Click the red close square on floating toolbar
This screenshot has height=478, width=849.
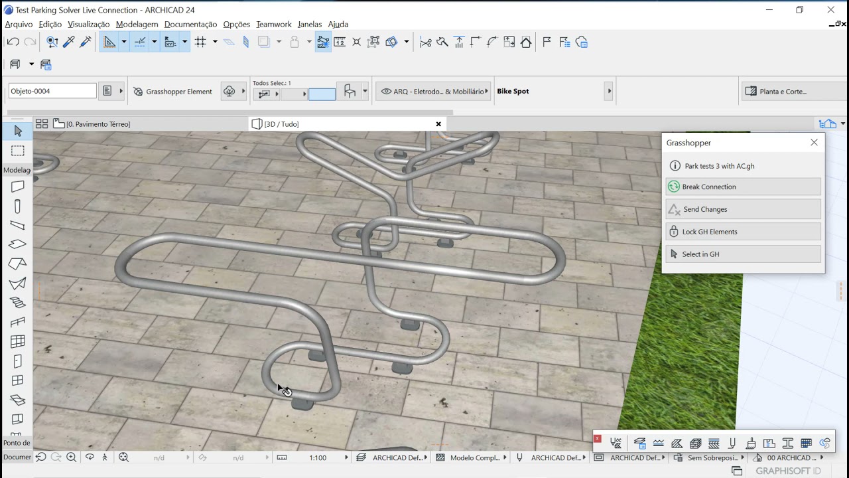(x=597, y=439)
